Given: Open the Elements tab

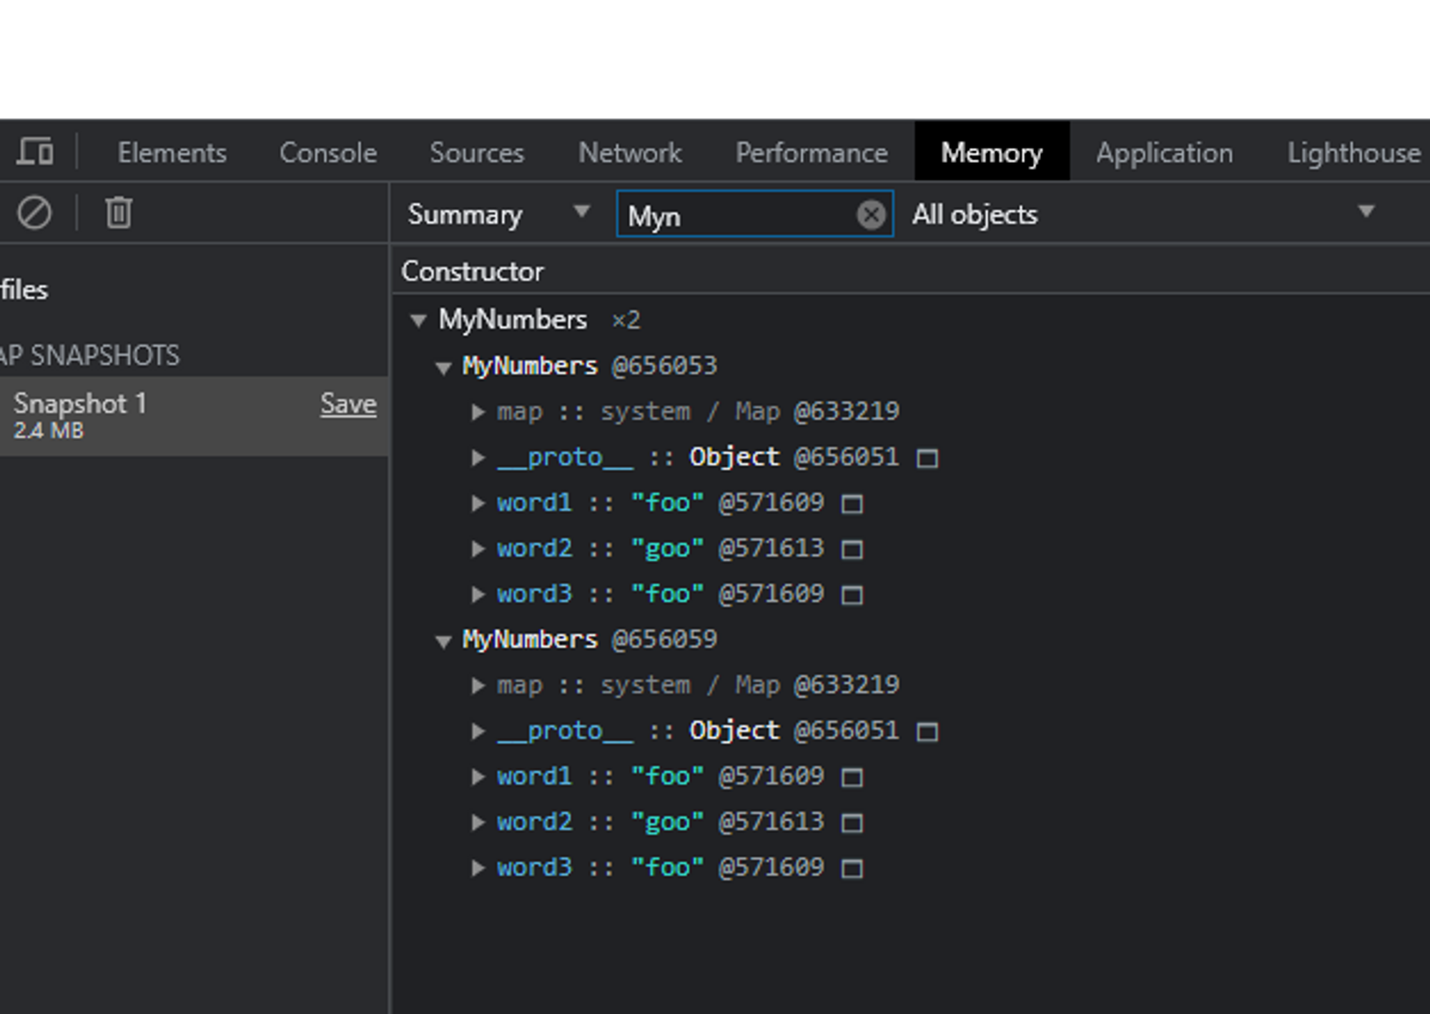Looking at the screenshot, I should click(172, 153).
